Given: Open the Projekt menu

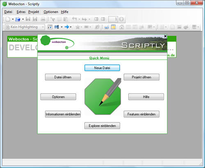Looking at the screenshot, I should [x=34, y=12].
